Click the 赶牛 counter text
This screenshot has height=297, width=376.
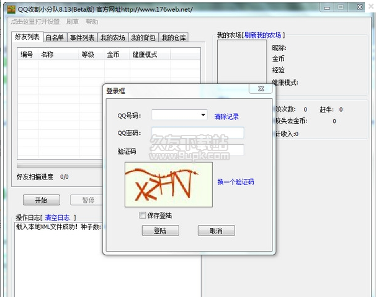point(331,110)
